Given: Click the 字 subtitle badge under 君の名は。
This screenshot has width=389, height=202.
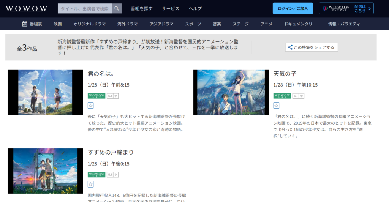Looking at the screenshot, I should (x=116, y=96).
